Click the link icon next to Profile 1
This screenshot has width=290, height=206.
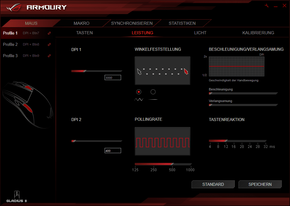point(49,33)
